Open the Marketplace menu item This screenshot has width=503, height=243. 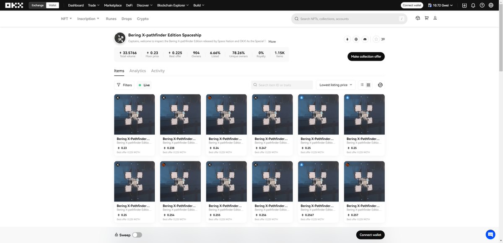click(x=113, y=5)
